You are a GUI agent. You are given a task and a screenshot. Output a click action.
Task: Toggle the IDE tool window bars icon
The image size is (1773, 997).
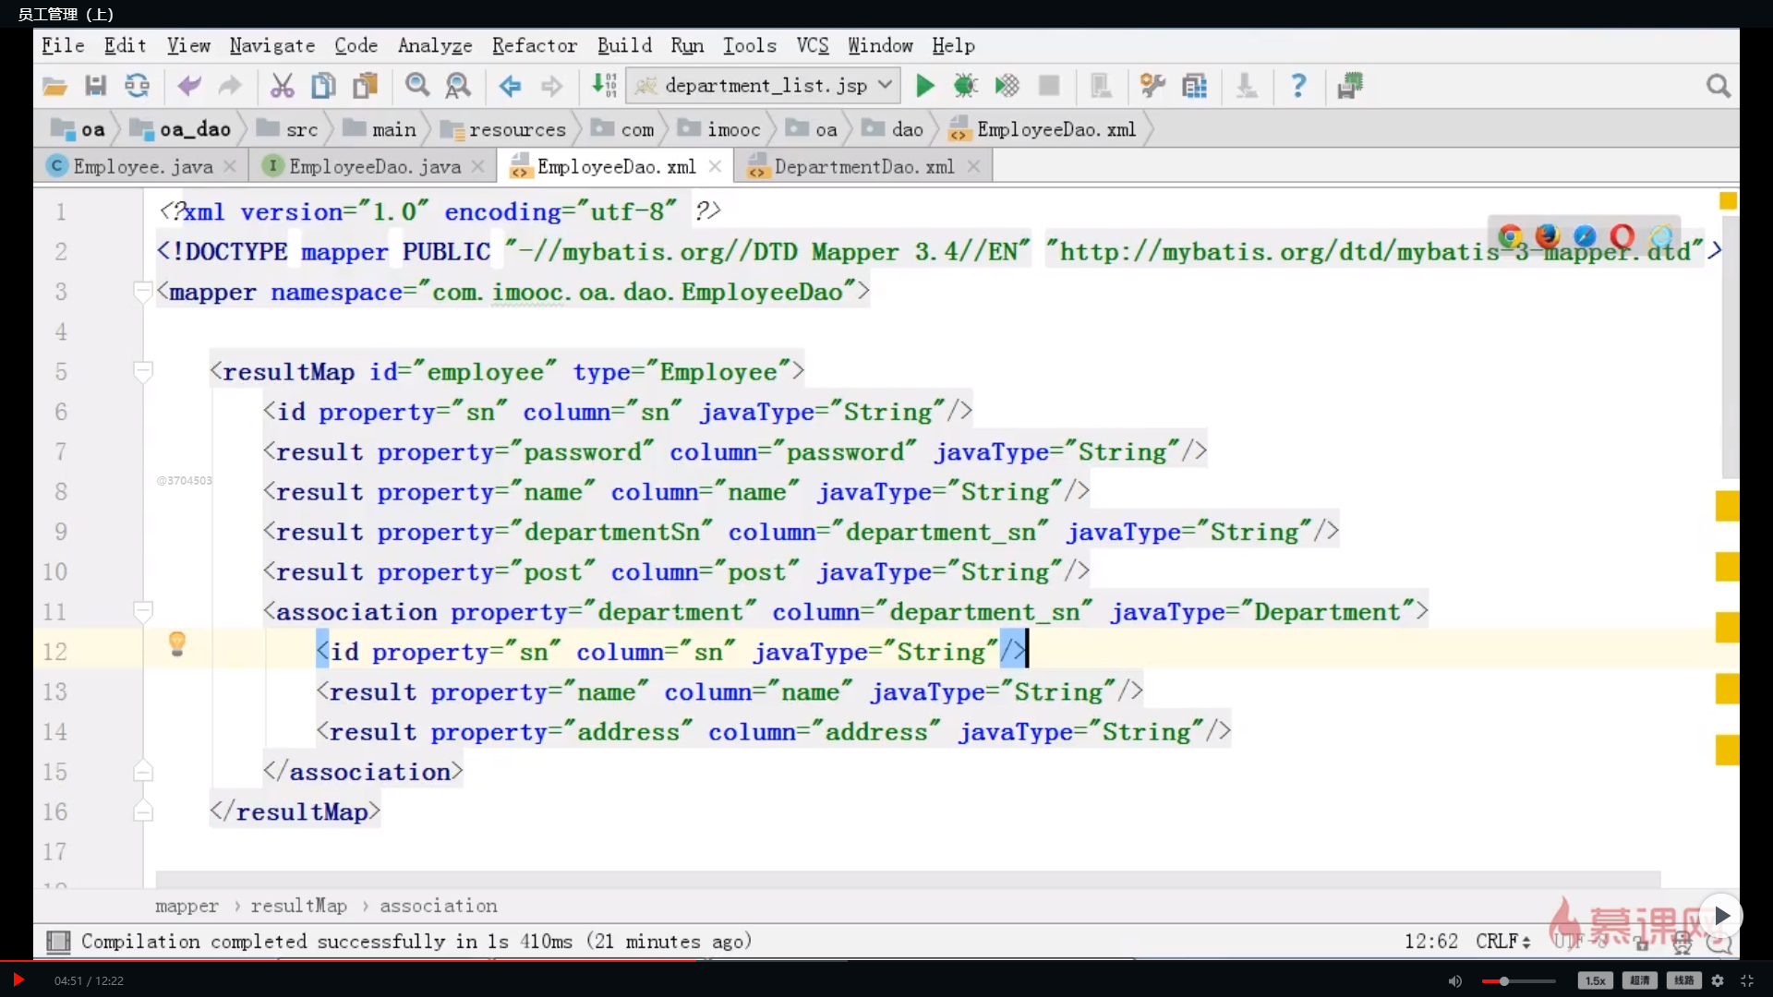click(58, 942)
